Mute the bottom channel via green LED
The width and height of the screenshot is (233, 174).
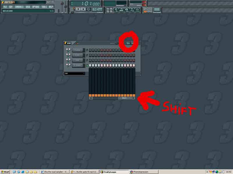coord(68,67)
